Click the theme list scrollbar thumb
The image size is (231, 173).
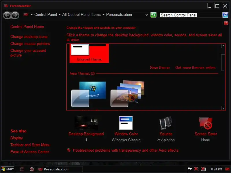[x=223, y=63]
